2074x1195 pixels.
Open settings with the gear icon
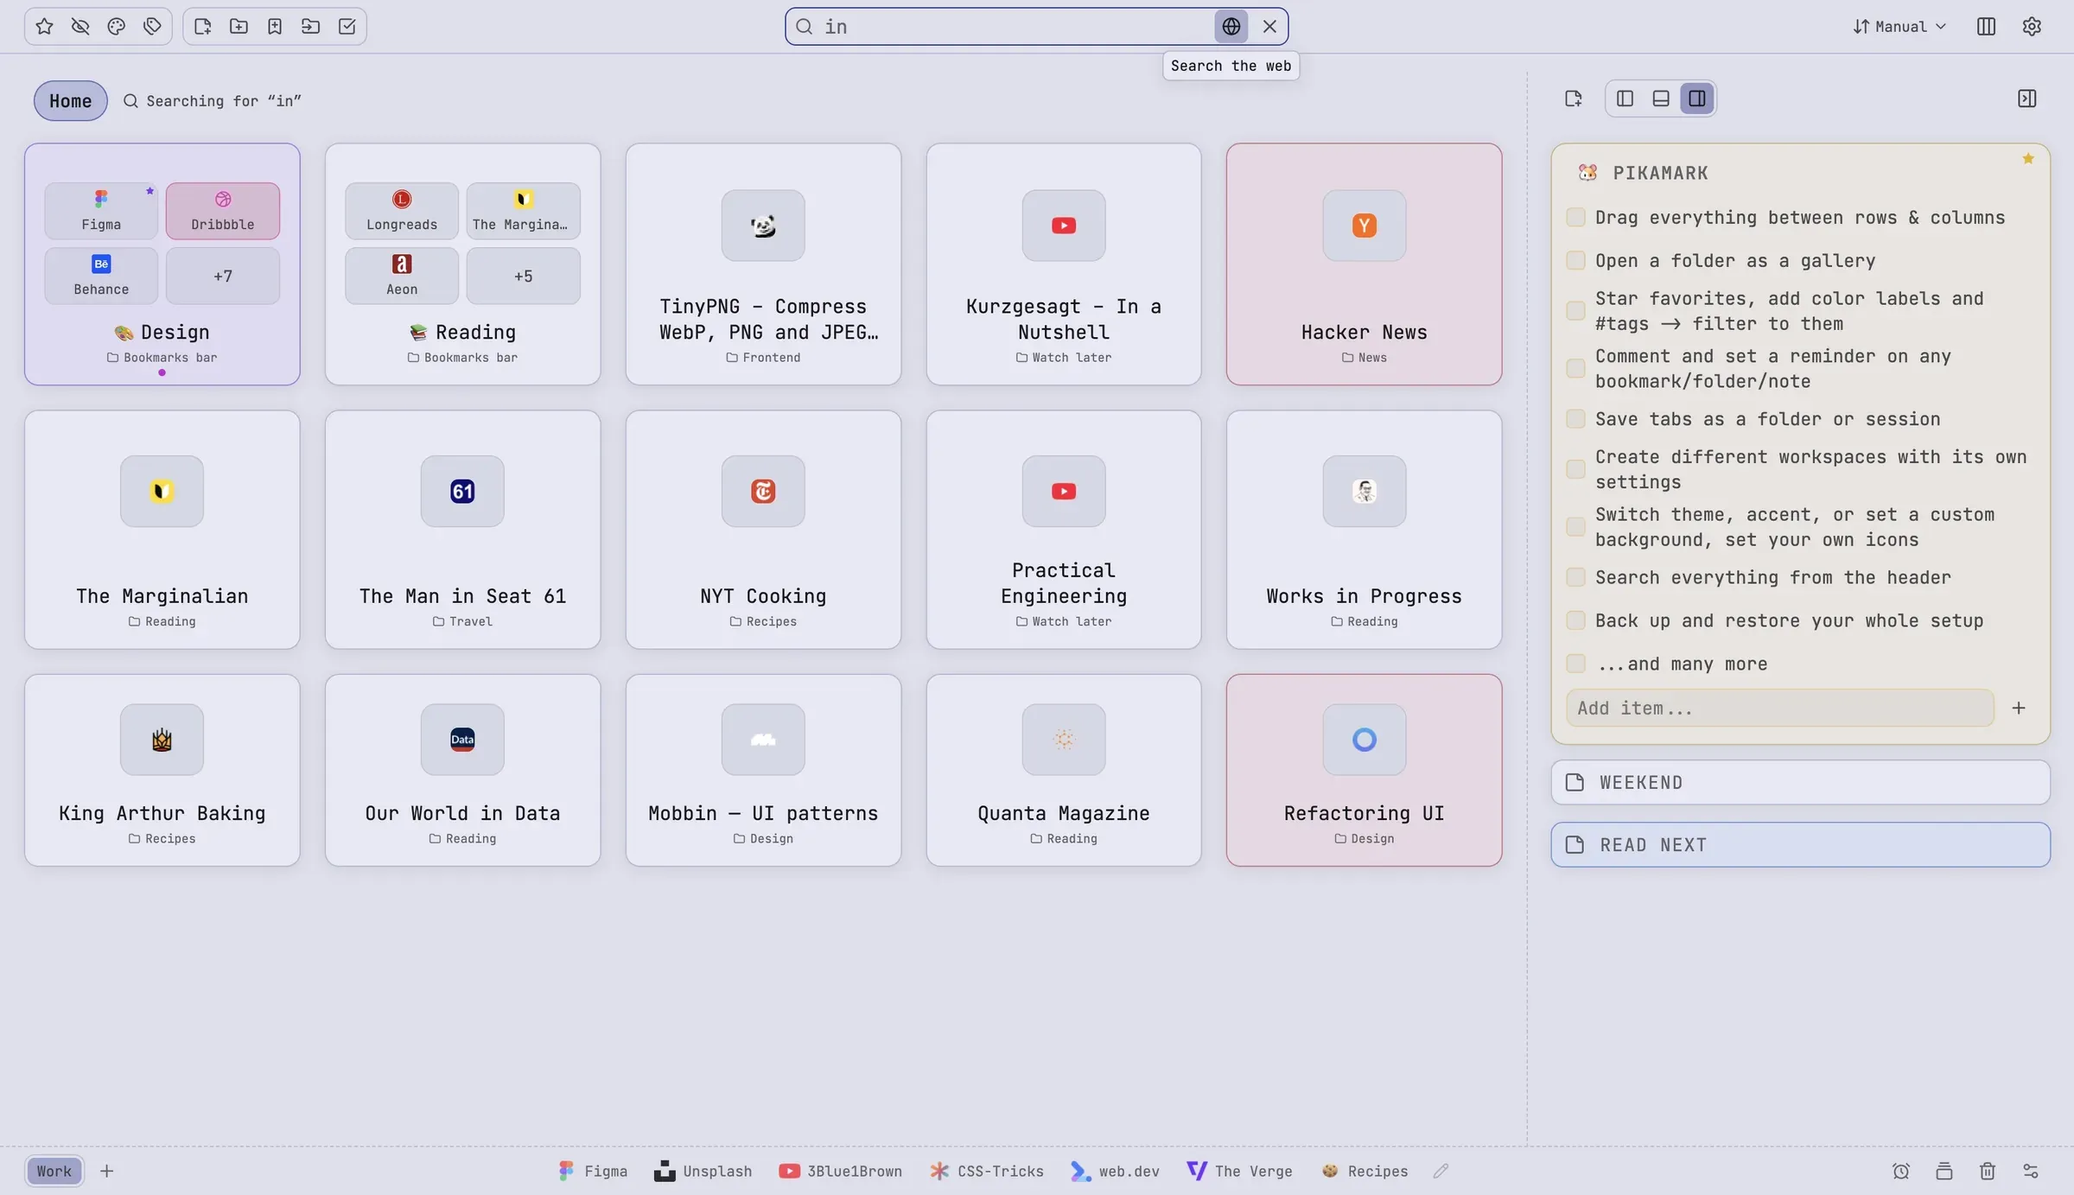[2032, 26]
